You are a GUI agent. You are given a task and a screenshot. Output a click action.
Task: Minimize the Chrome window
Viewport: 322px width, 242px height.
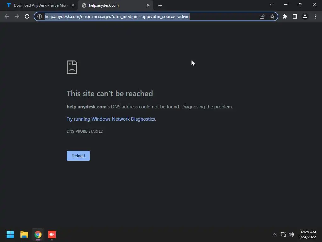point(286,4)
